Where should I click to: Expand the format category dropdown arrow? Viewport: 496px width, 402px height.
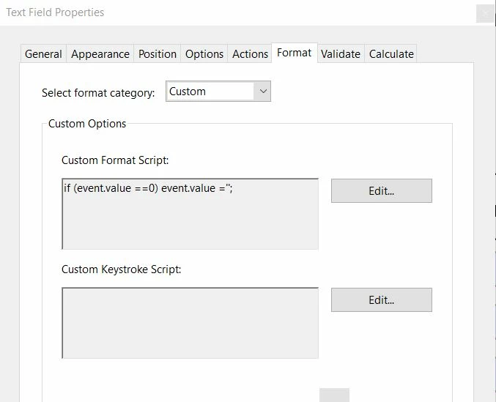[263, 92]
